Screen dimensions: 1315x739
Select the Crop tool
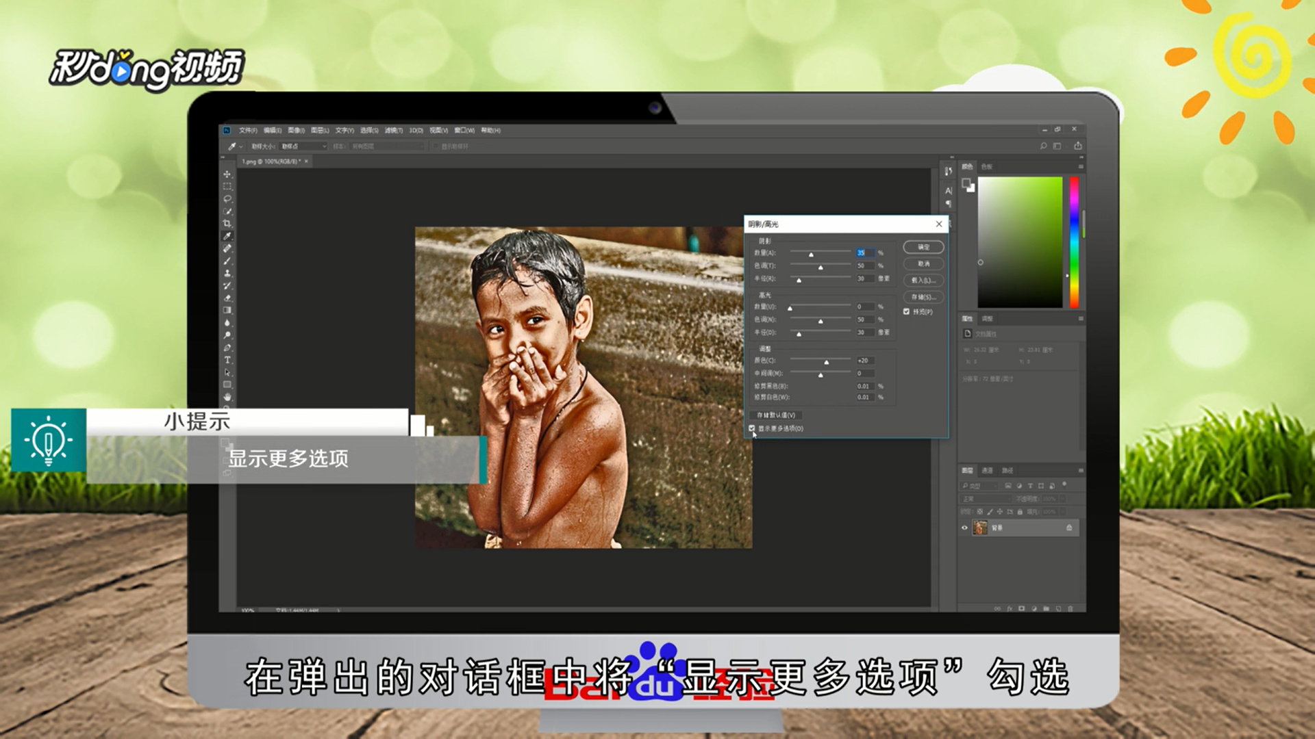[x=227, y=224]
